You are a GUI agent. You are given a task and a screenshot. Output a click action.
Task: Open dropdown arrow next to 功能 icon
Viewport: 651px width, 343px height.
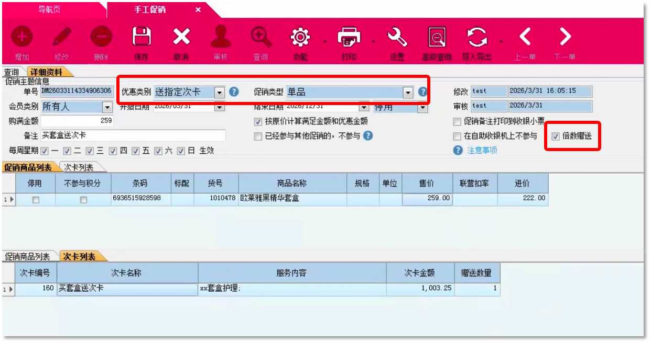(x=325, y=41)
